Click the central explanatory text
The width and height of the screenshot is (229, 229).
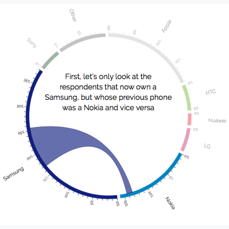(x=108, y=92)
